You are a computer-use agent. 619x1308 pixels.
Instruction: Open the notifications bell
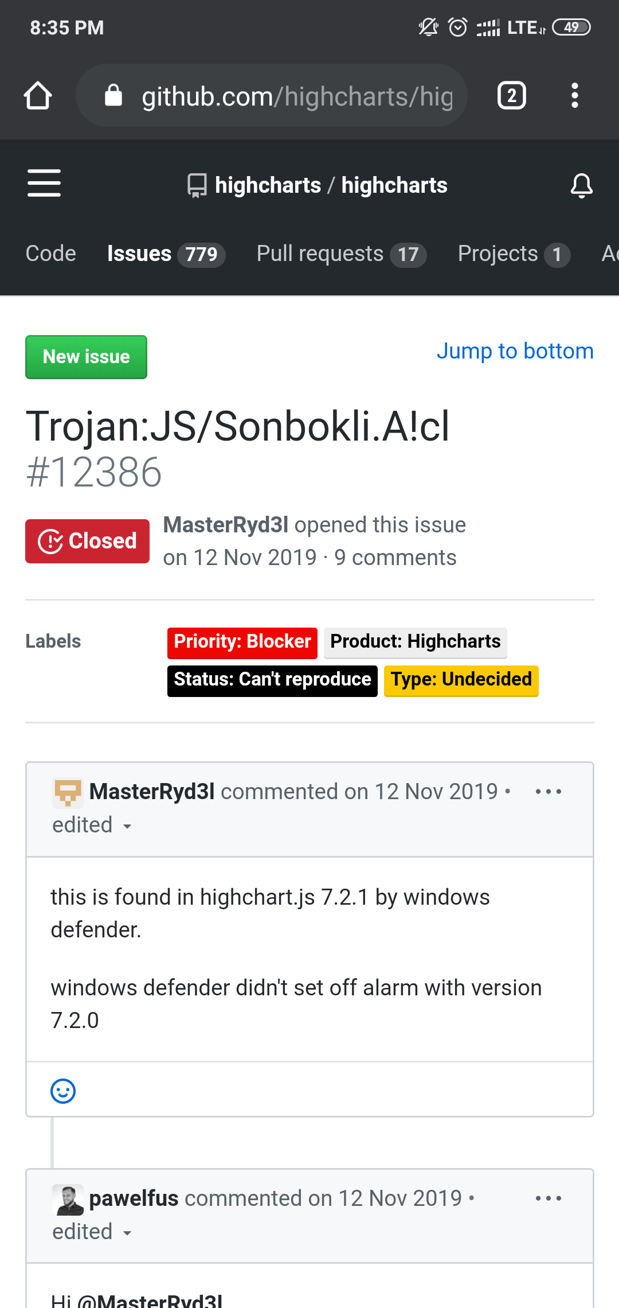click(x=581, y=185)
